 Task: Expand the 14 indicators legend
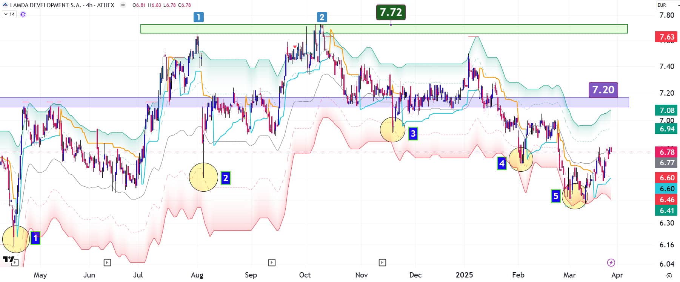[x=9, y=14]
